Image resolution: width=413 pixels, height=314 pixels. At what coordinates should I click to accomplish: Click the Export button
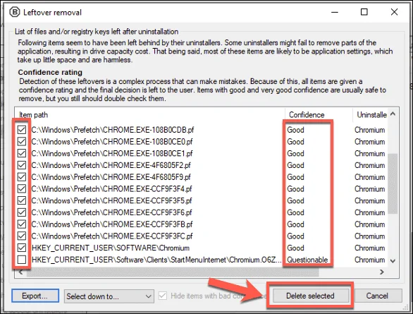point(35,296)
